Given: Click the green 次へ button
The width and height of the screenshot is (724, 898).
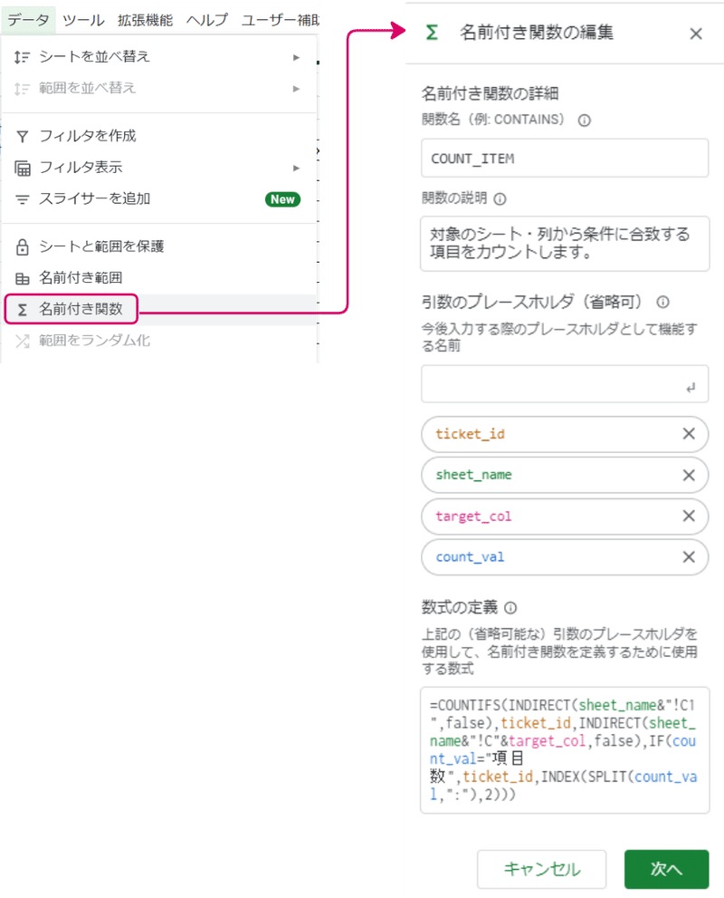Looking at the screenshot, I should click(666, 868).
